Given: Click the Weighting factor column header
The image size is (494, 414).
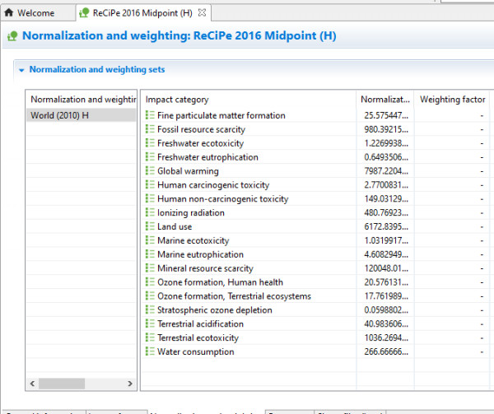Looking at the screenshot, I should 452,100.
